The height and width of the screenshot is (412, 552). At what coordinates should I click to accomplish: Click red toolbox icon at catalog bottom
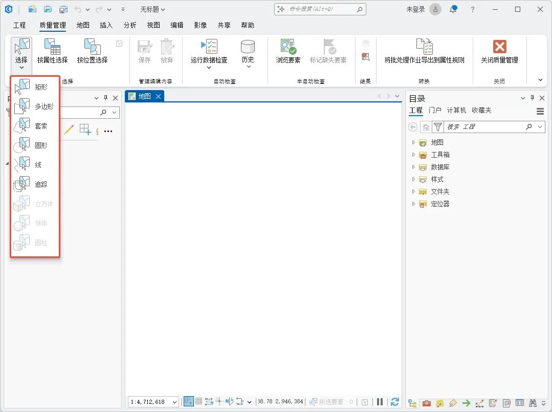pos(427,403)
